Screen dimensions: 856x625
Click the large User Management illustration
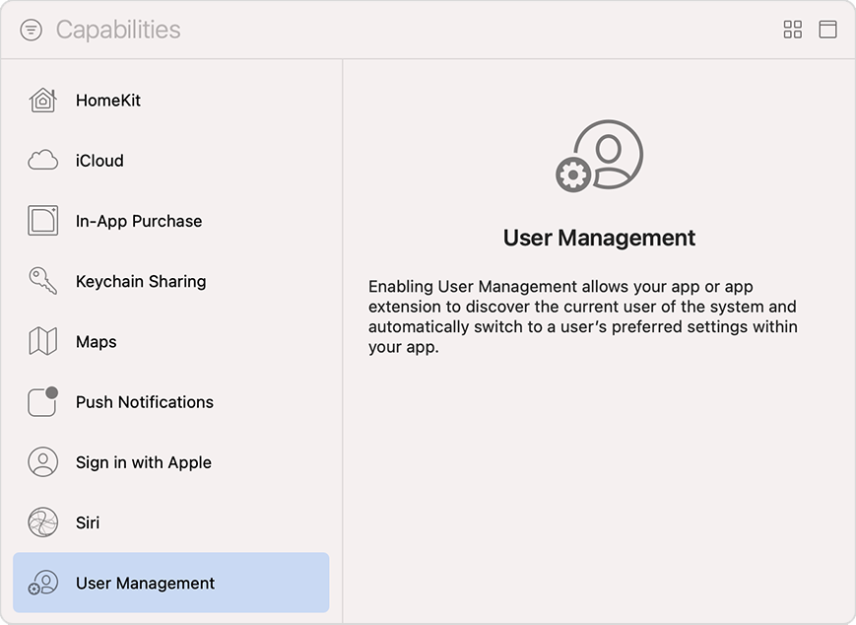click(598, 155)
